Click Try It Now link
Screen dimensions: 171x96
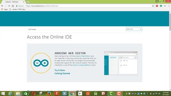click(x=60, y=70)
